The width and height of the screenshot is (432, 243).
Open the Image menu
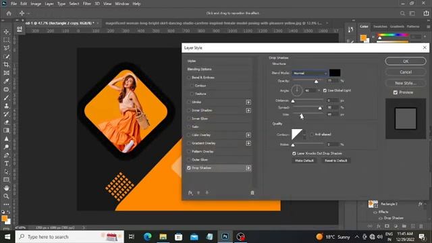pos(36,4)
